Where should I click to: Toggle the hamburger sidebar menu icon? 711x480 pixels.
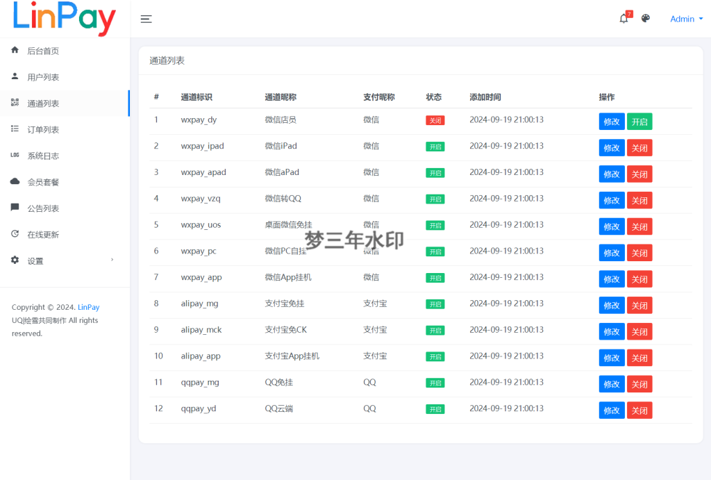click(146, 19)
